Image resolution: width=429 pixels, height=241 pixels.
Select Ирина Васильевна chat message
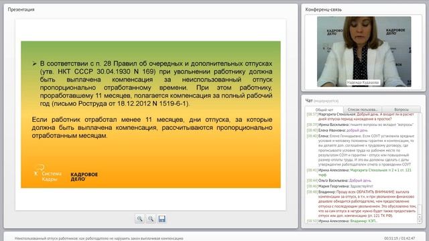[x=360, y=125]
